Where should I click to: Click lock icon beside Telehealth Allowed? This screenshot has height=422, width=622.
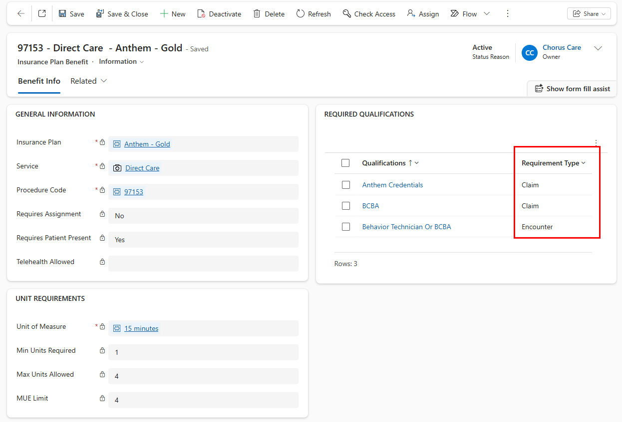pyautogui.click(x=102, y=262)
